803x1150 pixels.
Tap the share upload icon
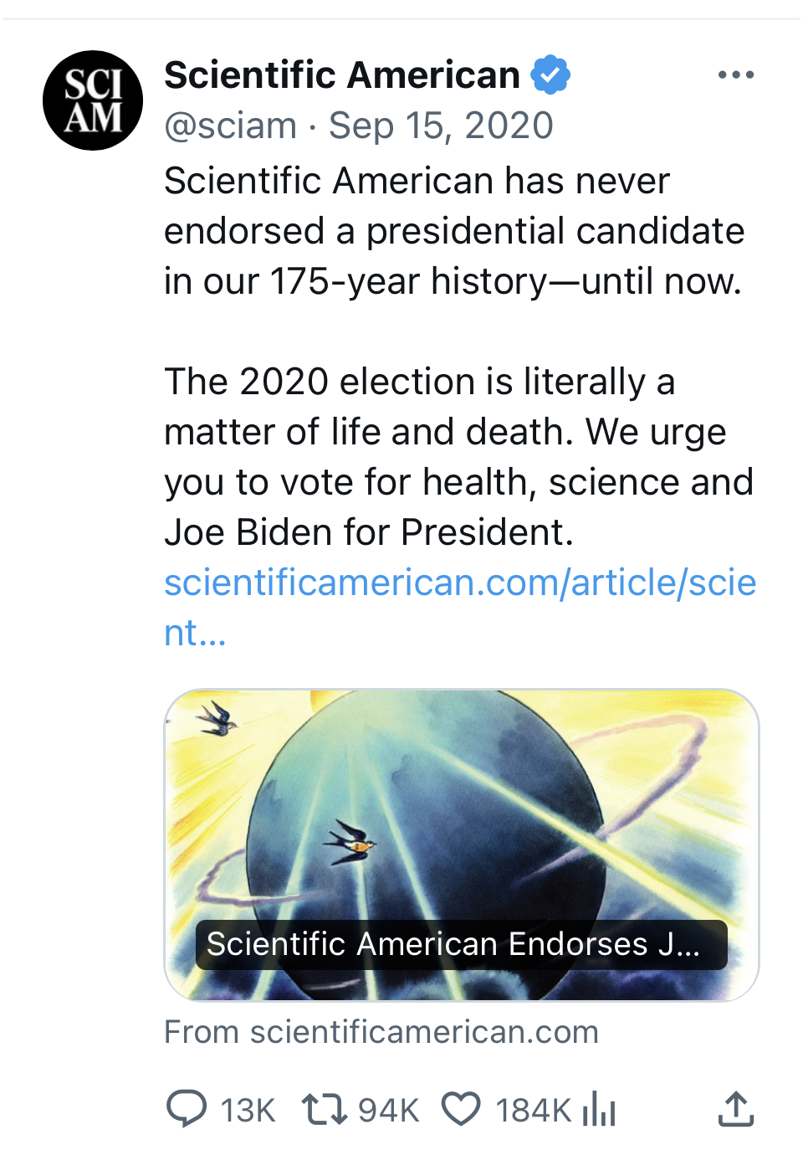(x=736, y=1109)
